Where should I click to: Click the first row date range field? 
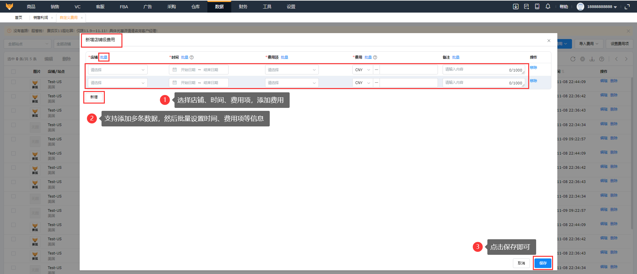click(199, 70)
